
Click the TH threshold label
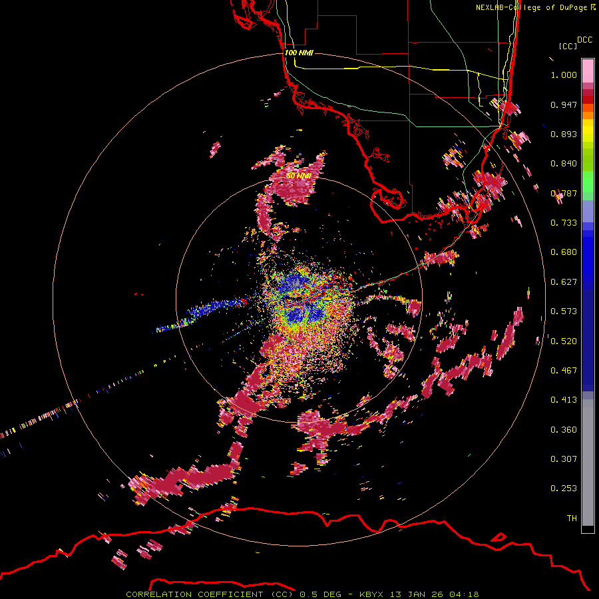point(572,518)
